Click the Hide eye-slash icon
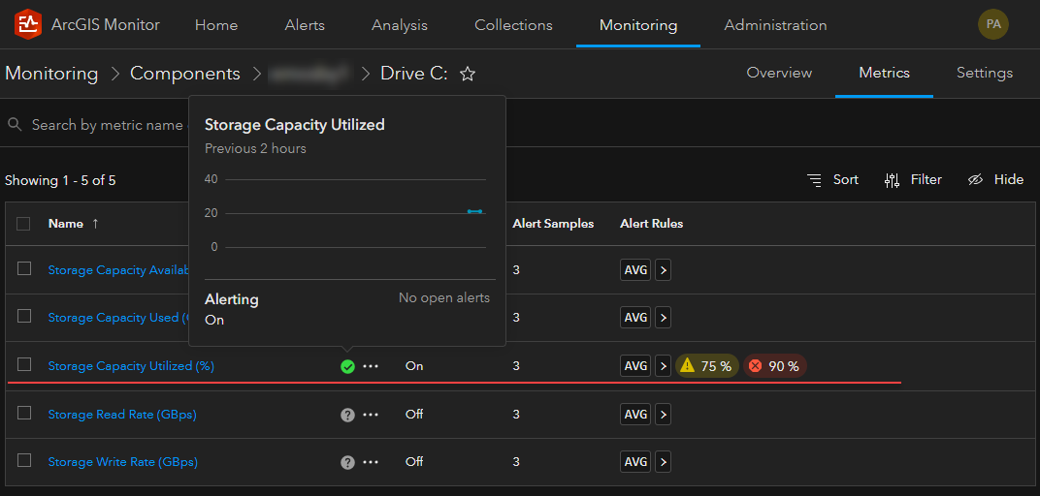The width and height of the screenshot is (1040, 496). [x=976, y=179]
